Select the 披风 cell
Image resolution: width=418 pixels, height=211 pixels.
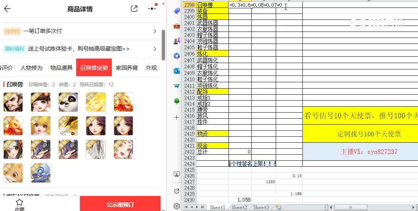(x=212, y=116)
